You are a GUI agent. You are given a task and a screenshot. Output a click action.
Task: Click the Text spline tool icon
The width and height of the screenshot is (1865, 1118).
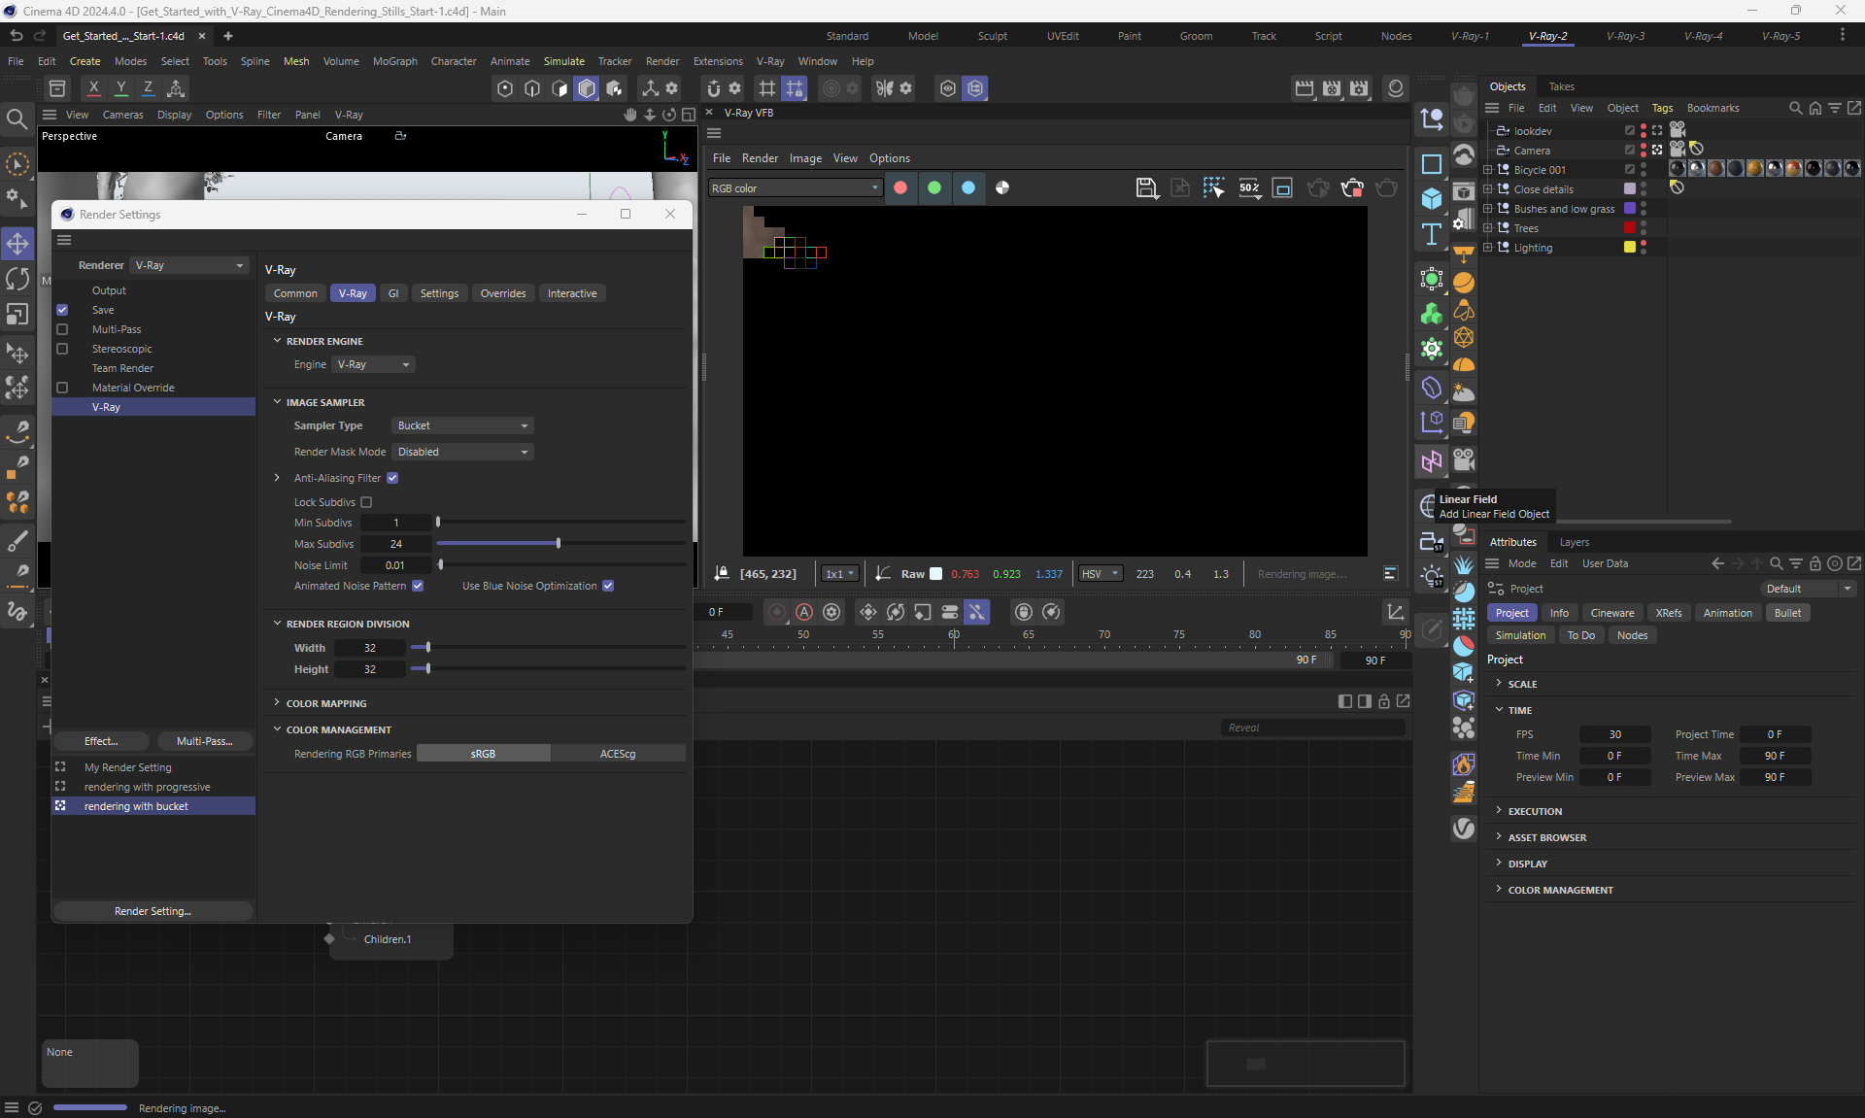pos(1431,234)
